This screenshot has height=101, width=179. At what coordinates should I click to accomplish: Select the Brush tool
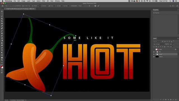click(2, 31)
